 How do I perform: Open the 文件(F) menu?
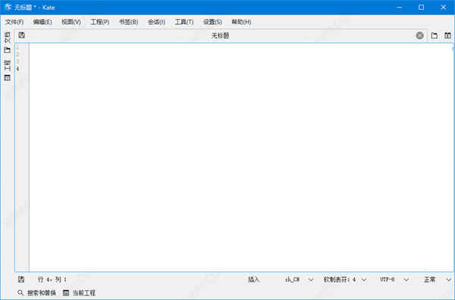pos(14,22)
